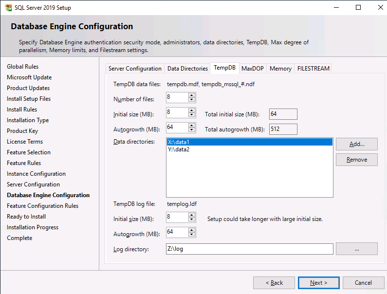Cancel the SQL Server setup
The height and width of the screenshot is (294, 387).
[x=363, y=283]
